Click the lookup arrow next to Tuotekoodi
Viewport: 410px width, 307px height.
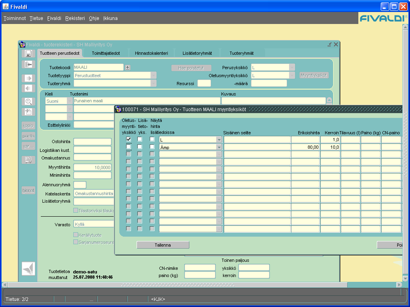pos(128,68)
